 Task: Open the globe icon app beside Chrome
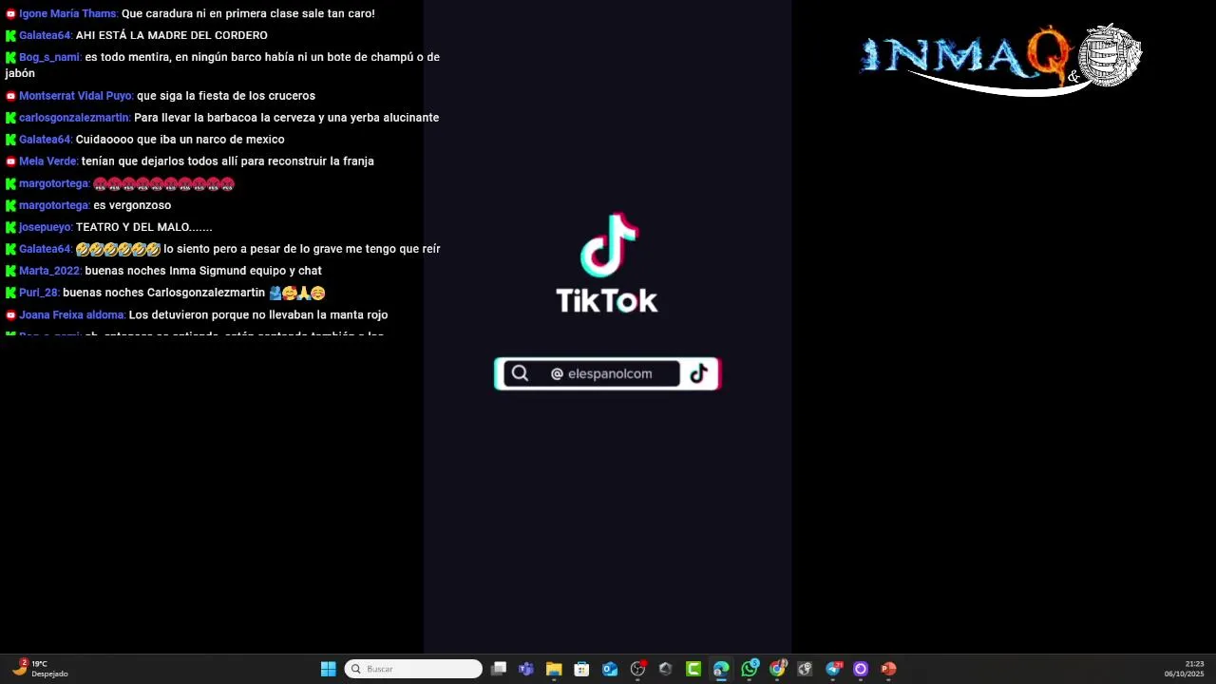(x=805, y=669)
